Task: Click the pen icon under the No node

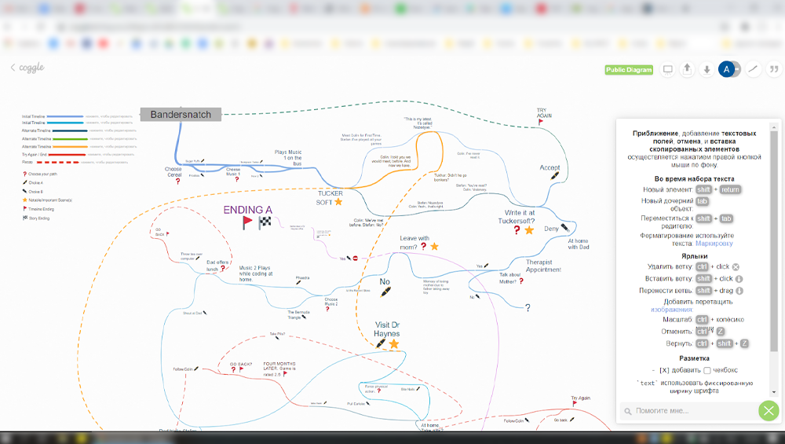Action: pyautogui.click(x=385, y=292)
